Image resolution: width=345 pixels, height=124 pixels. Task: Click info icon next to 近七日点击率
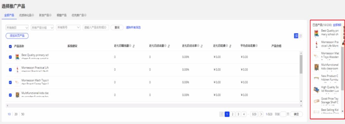click(198, 46)
